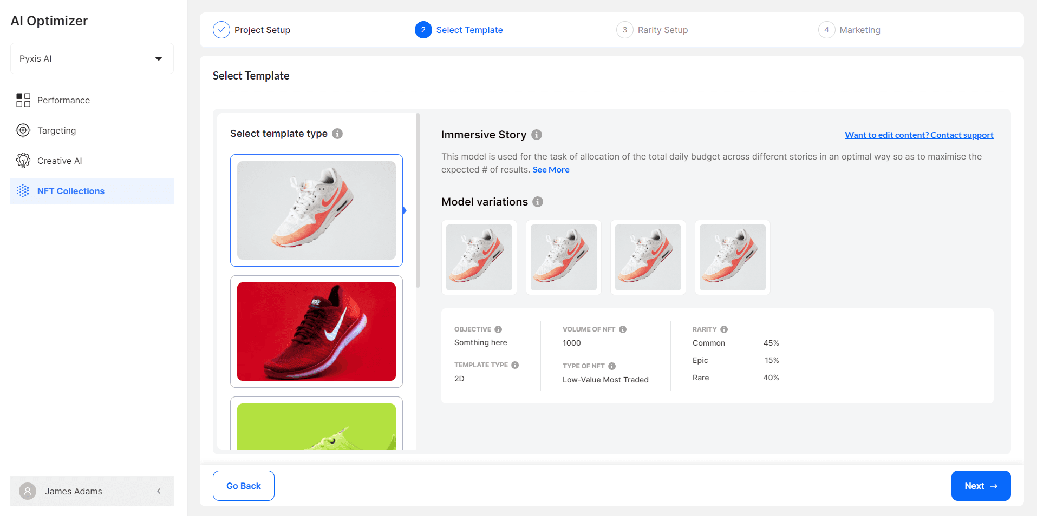
Task: Select the red Nike sneaker template
Action: point(316,332)
